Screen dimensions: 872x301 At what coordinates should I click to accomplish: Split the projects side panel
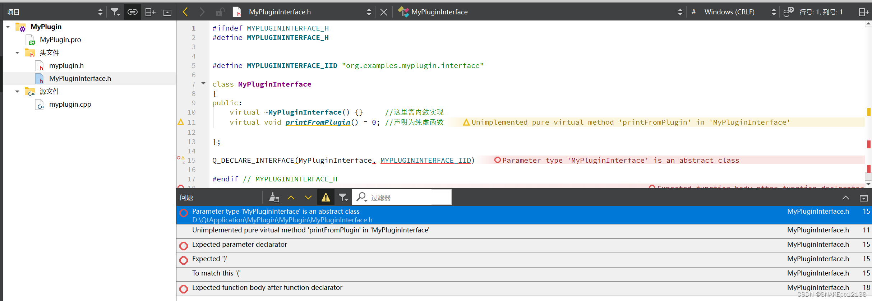tap(150, 12)
